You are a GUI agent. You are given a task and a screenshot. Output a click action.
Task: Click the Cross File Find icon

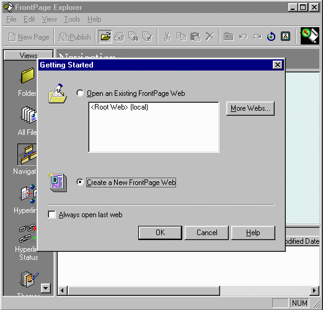pyautogui.click(x=133, y=37)
